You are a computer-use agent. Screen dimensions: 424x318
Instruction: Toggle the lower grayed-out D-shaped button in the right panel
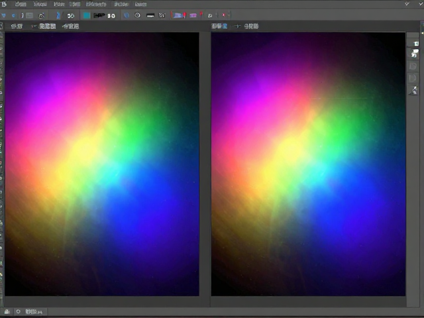413,78
